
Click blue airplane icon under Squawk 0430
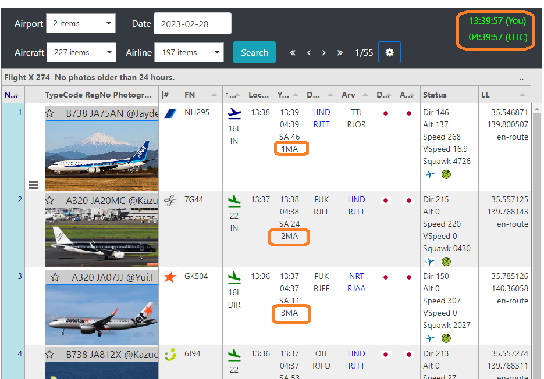point(429,262)
